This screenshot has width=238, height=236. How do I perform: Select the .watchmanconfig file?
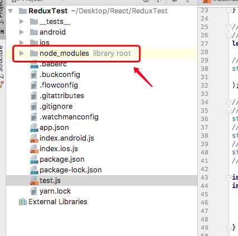tap(69, 117)
